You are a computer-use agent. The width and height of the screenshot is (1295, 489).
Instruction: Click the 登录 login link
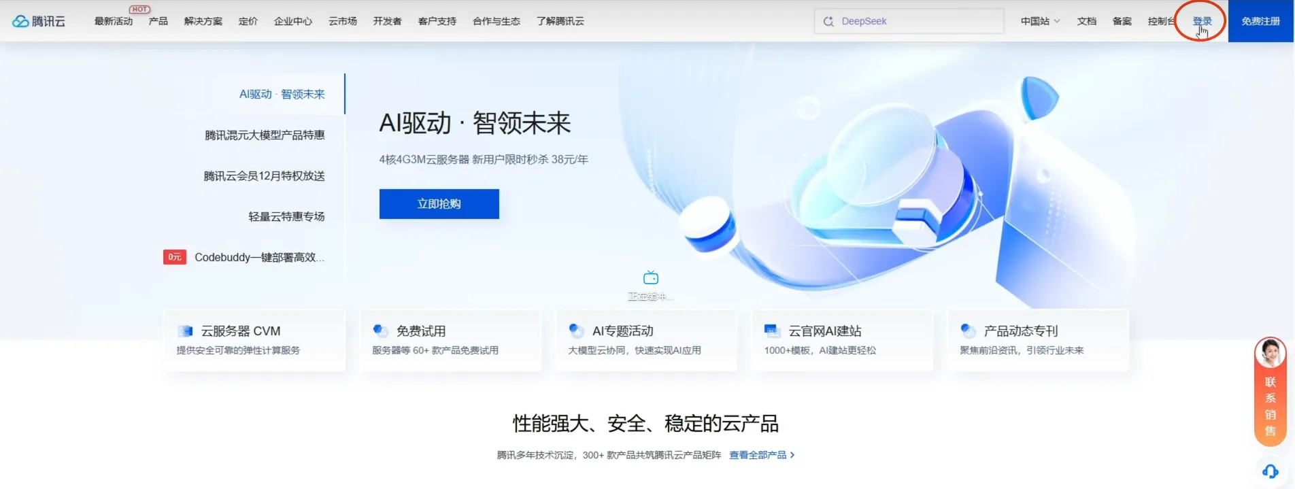(1202, 21)
